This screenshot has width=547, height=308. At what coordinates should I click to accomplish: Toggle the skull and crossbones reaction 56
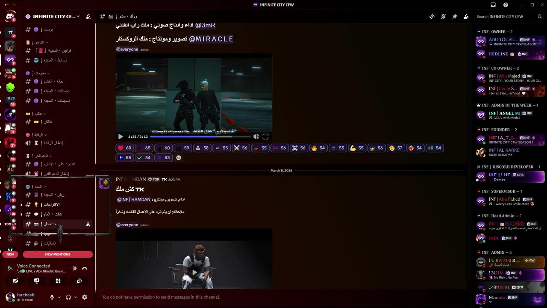tap(298, 148)
